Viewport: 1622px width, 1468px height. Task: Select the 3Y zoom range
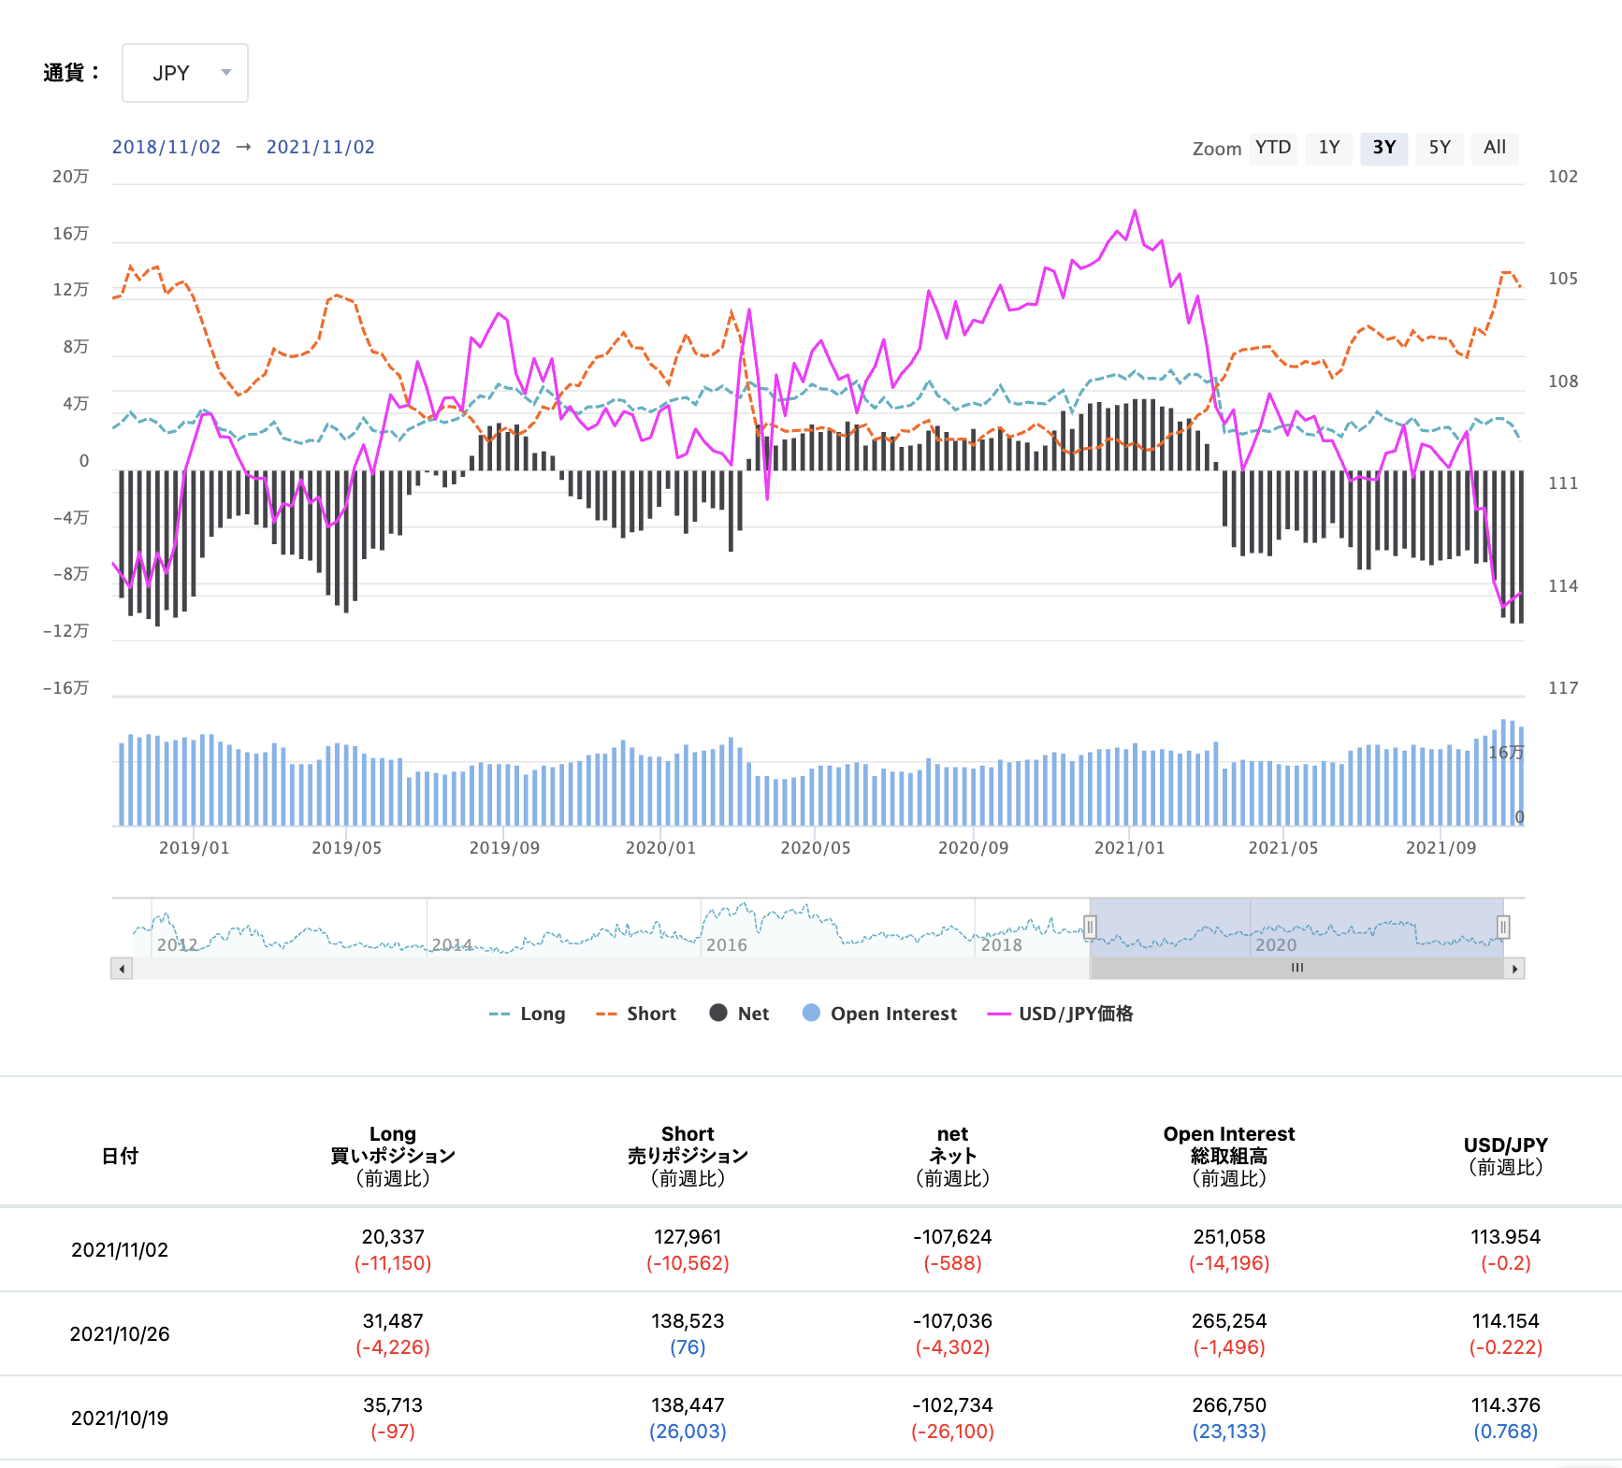tap(1383, 148)
